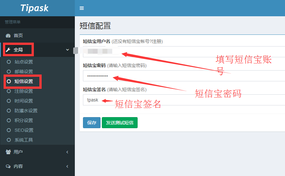Go to 时间设置 menu item
The width and height of the screenshot is (285, 176).
click(x=24, y=101)
